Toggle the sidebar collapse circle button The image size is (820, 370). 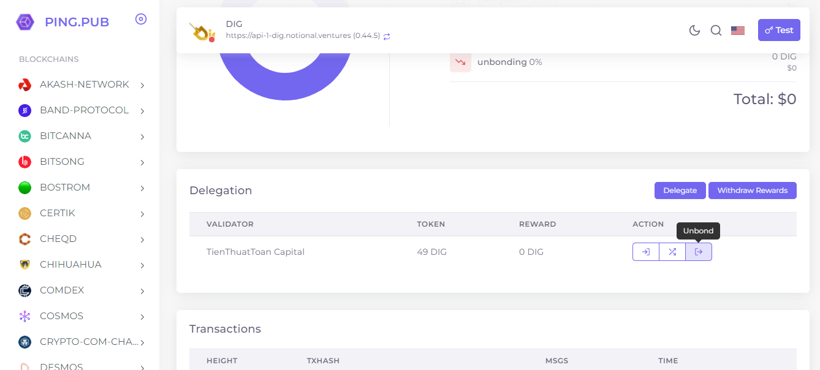coord(141,20)
